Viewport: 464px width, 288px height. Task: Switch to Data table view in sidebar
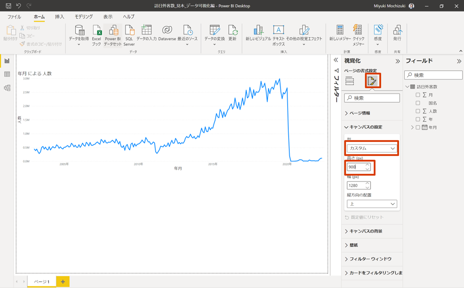click(7, 74)
